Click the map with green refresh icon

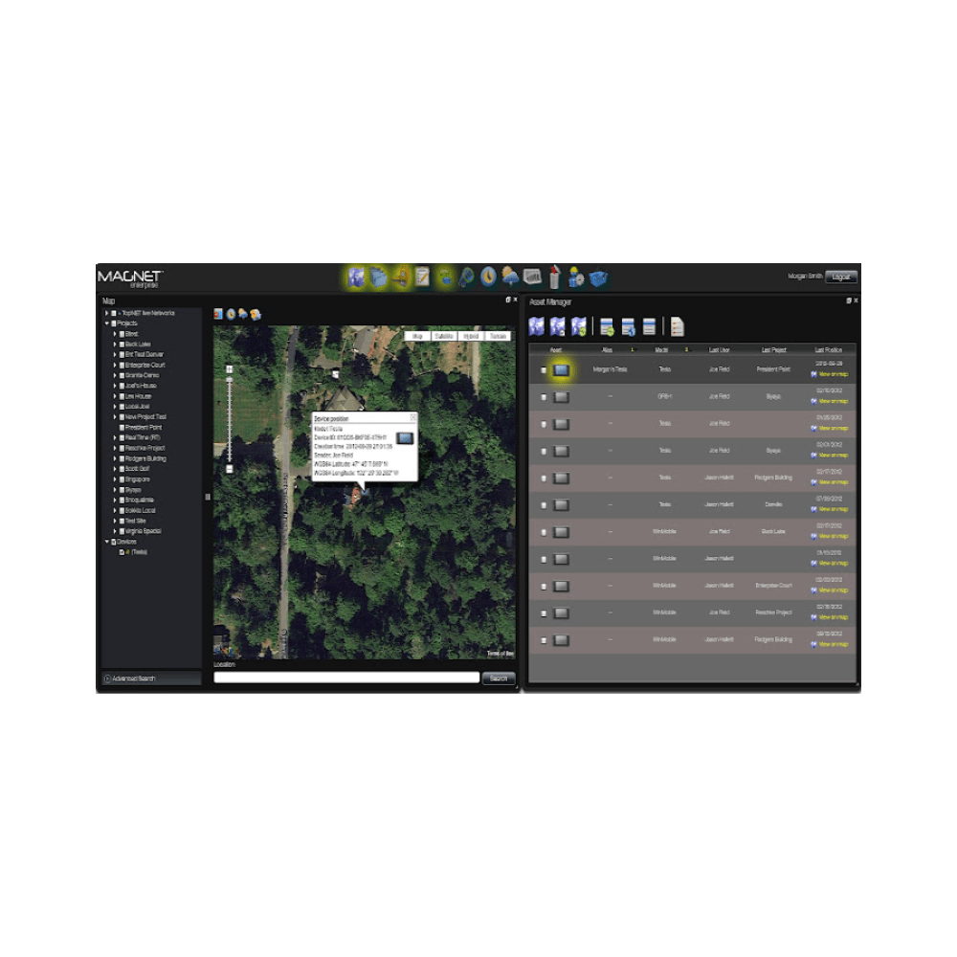579,326
